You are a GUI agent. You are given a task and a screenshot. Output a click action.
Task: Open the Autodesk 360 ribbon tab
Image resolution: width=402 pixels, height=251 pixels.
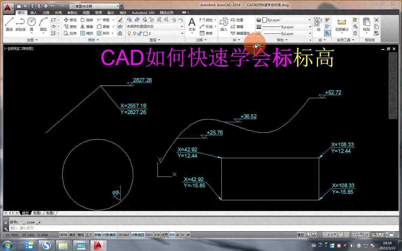[143, 13]
